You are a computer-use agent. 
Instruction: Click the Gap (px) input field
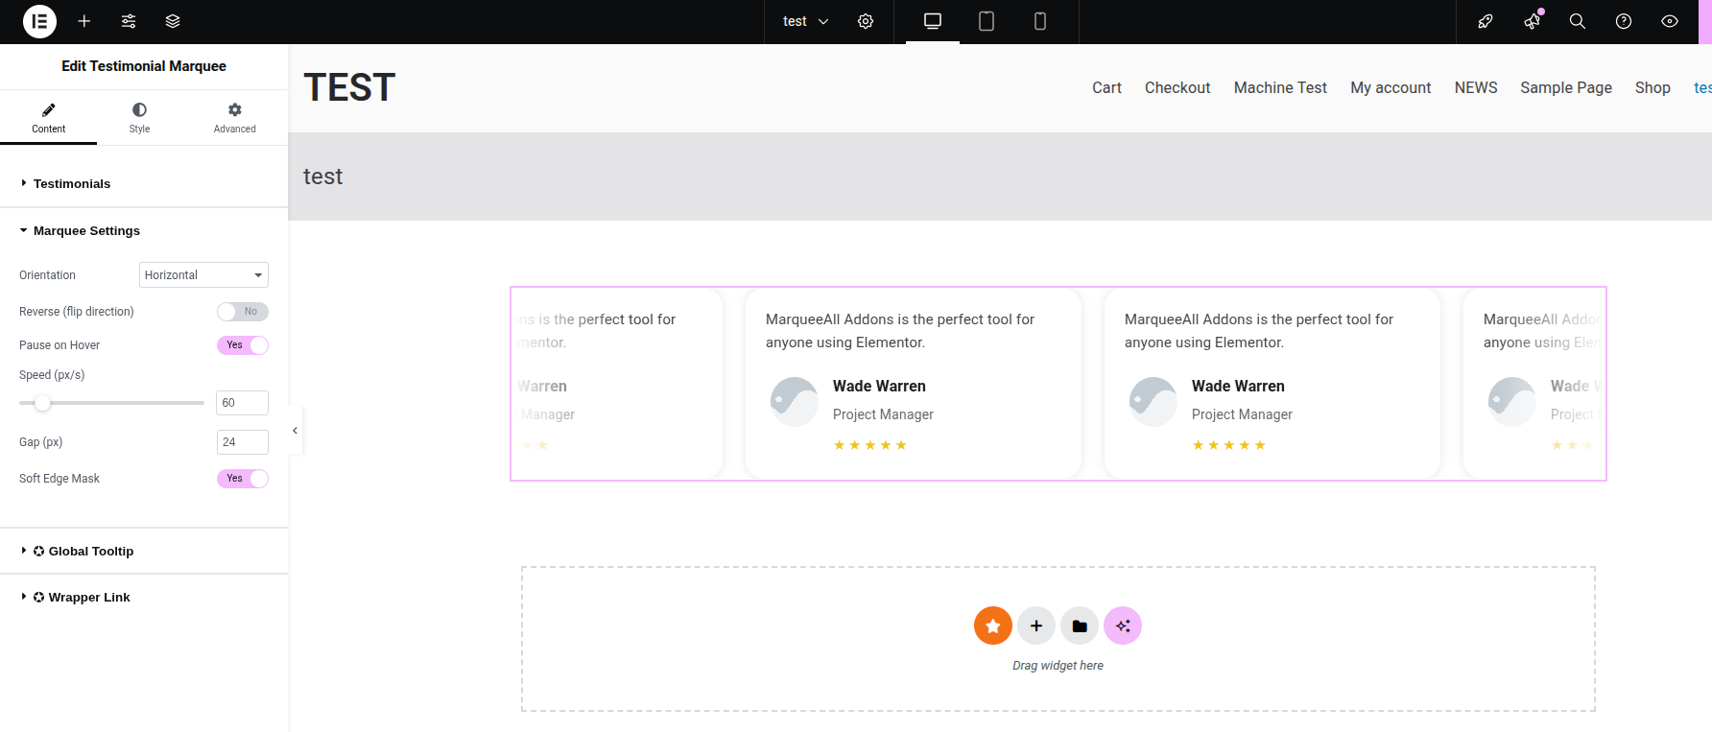pos(242,442)
